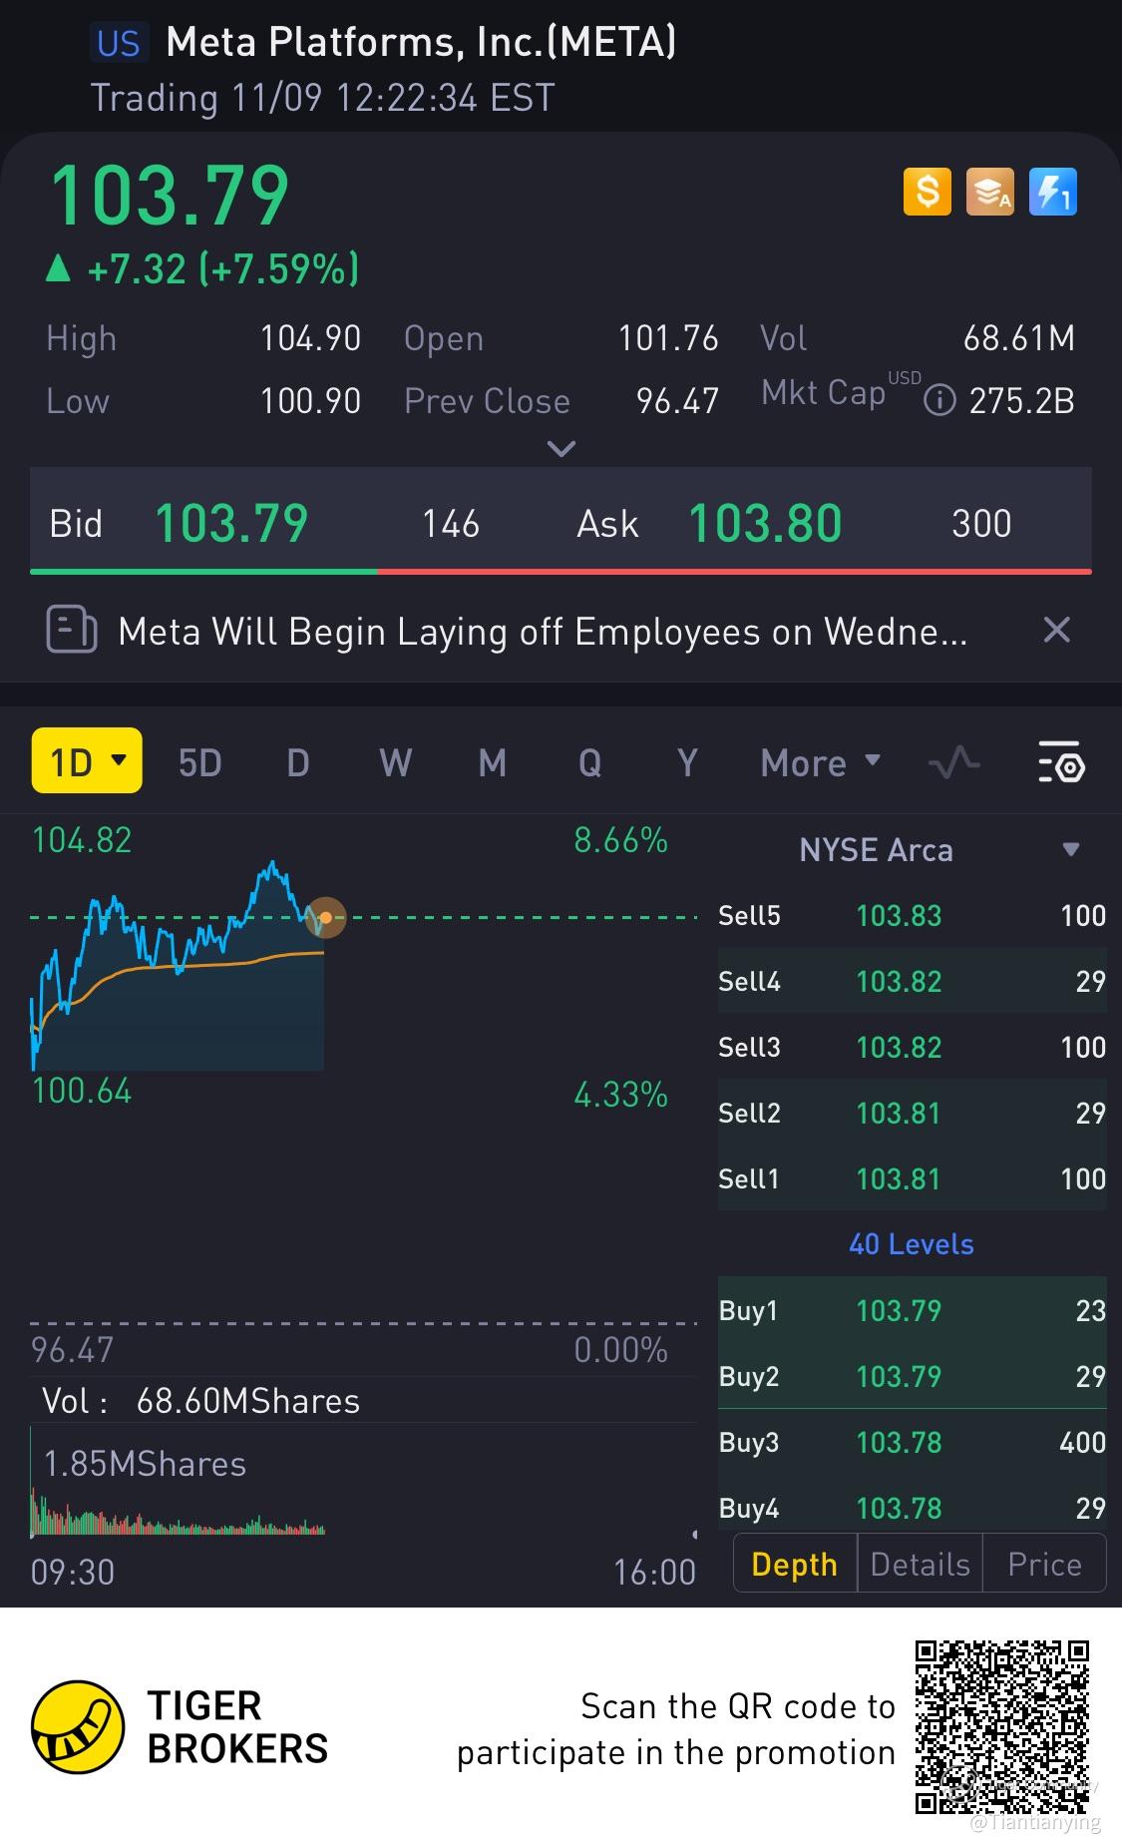Switch chart to D daily timeframe
The image size is (1122, 1847).
point(297,763)
